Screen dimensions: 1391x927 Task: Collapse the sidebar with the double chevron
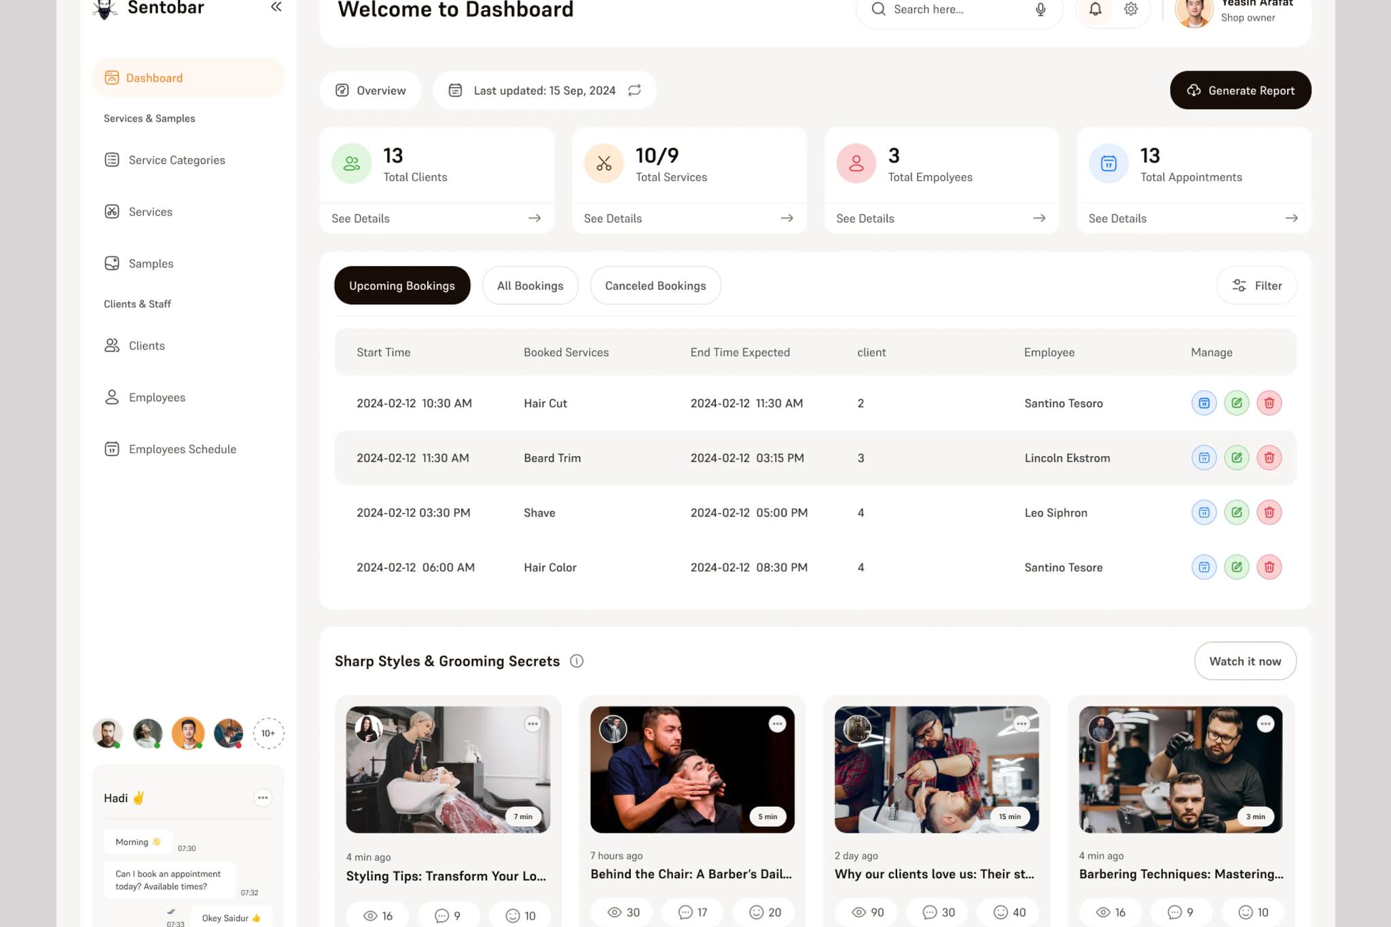click(276, 7)
